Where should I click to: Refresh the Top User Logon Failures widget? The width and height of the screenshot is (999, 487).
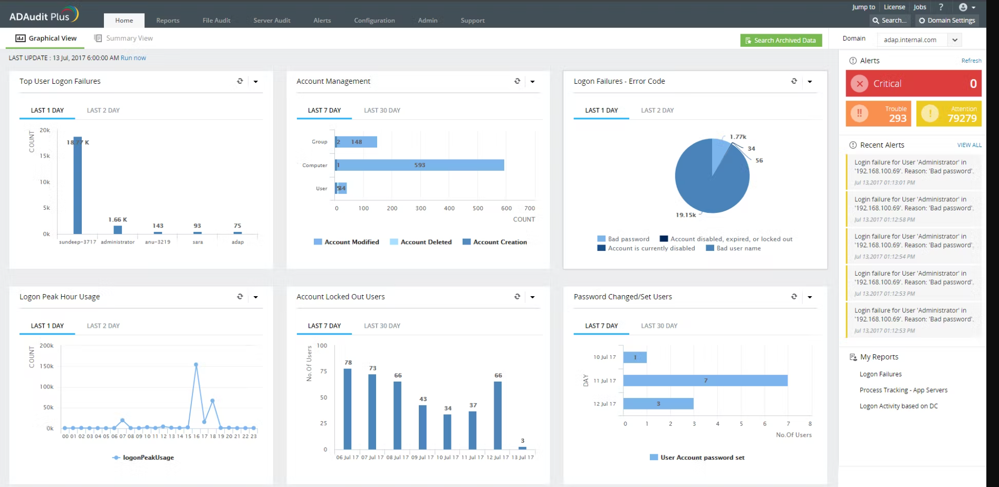pyautogui.click(x=240, y=81)
